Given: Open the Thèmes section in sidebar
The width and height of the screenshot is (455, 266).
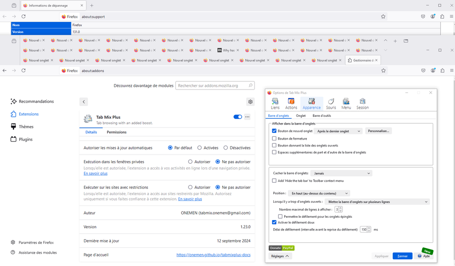Looking at the screenshot, I should (22, 126).
